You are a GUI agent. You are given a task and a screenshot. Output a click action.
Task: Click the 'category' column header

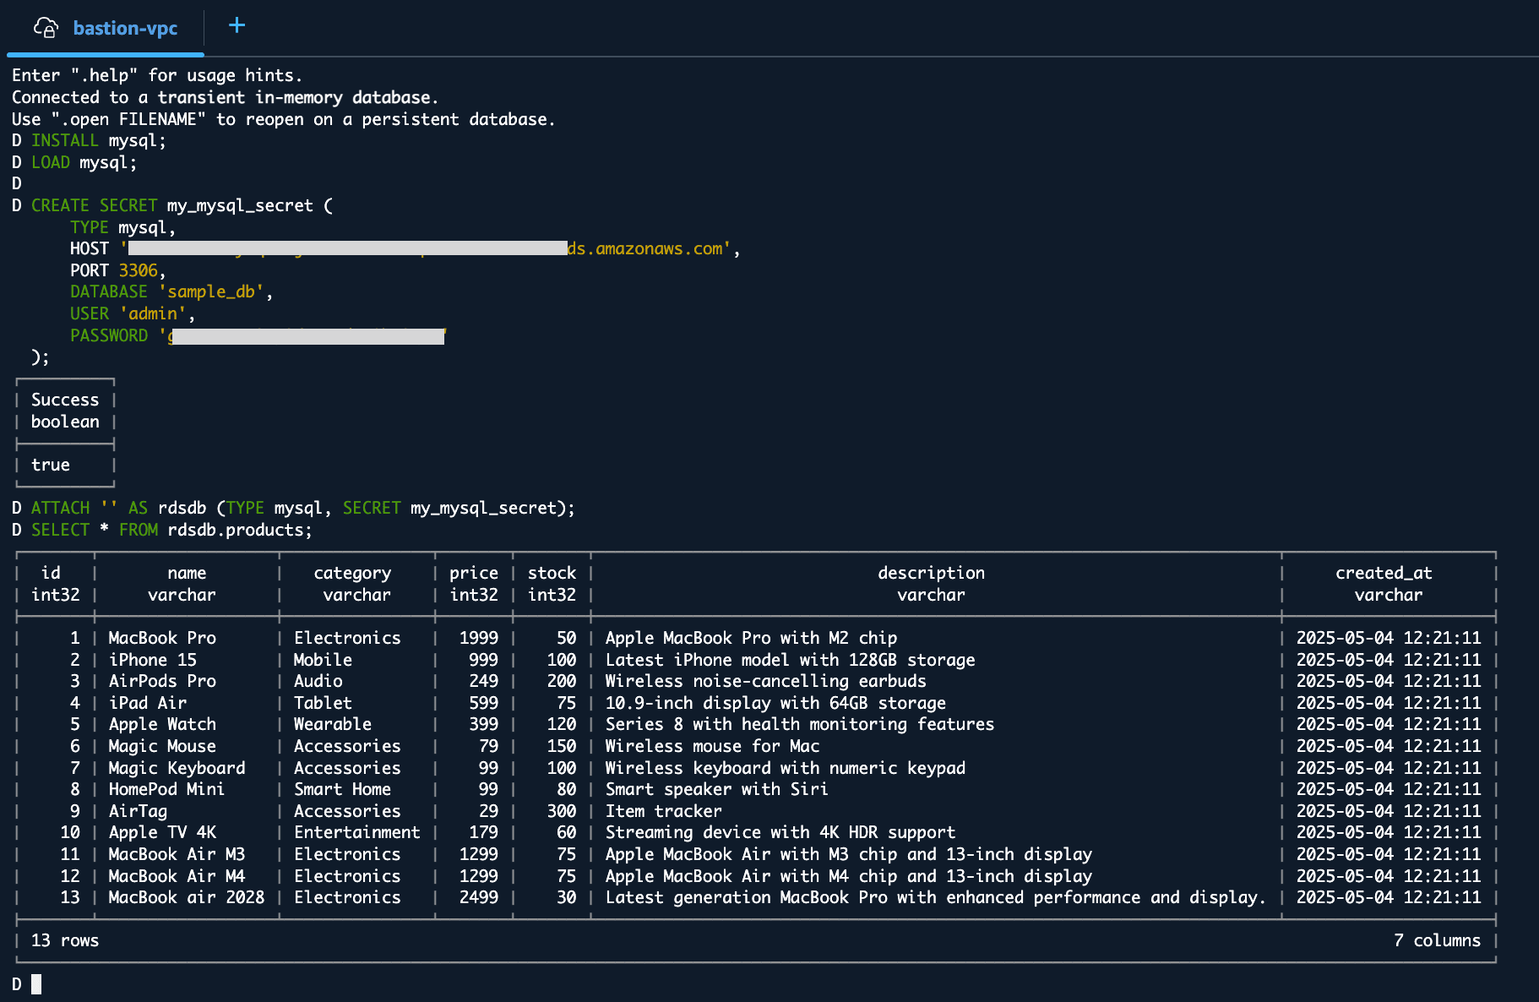[352, 573]
